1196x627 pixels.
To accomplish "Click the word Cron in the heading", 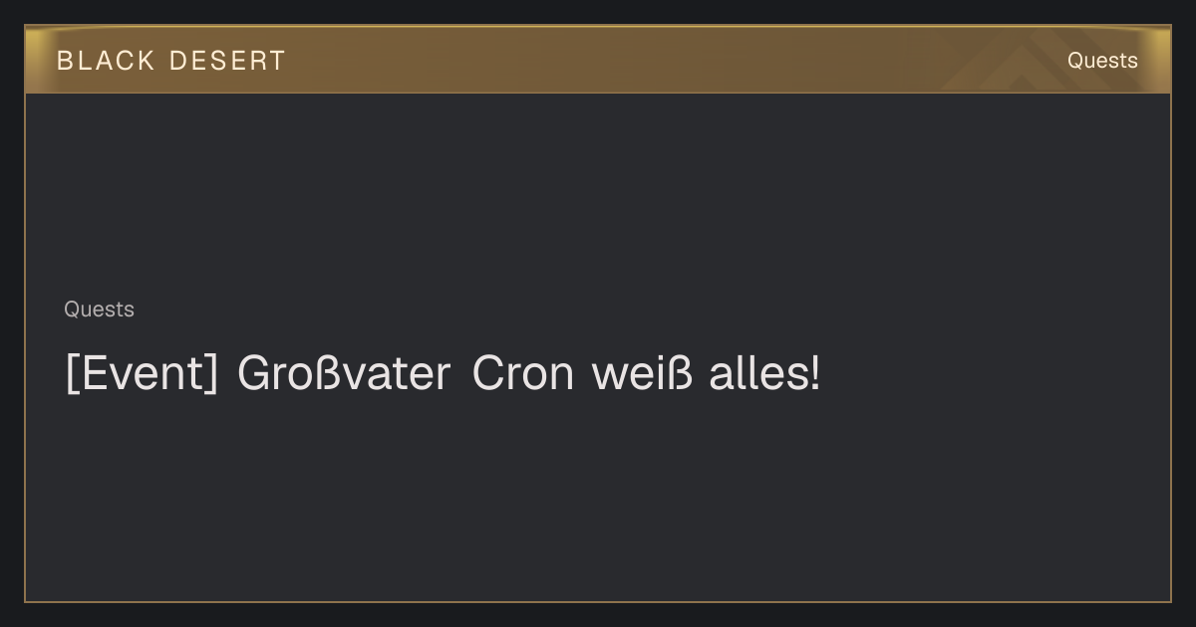I will coord(522,374).
